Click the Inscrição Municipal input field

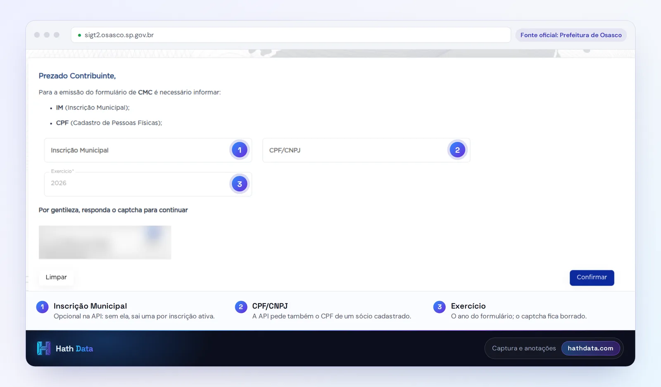click(148, 150)
